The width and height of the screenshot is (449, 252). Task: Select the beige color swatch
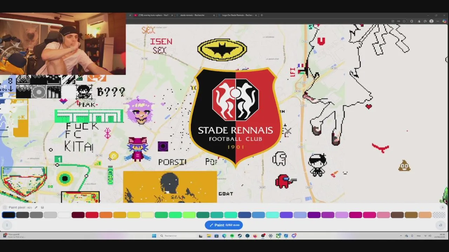(425, 215)
